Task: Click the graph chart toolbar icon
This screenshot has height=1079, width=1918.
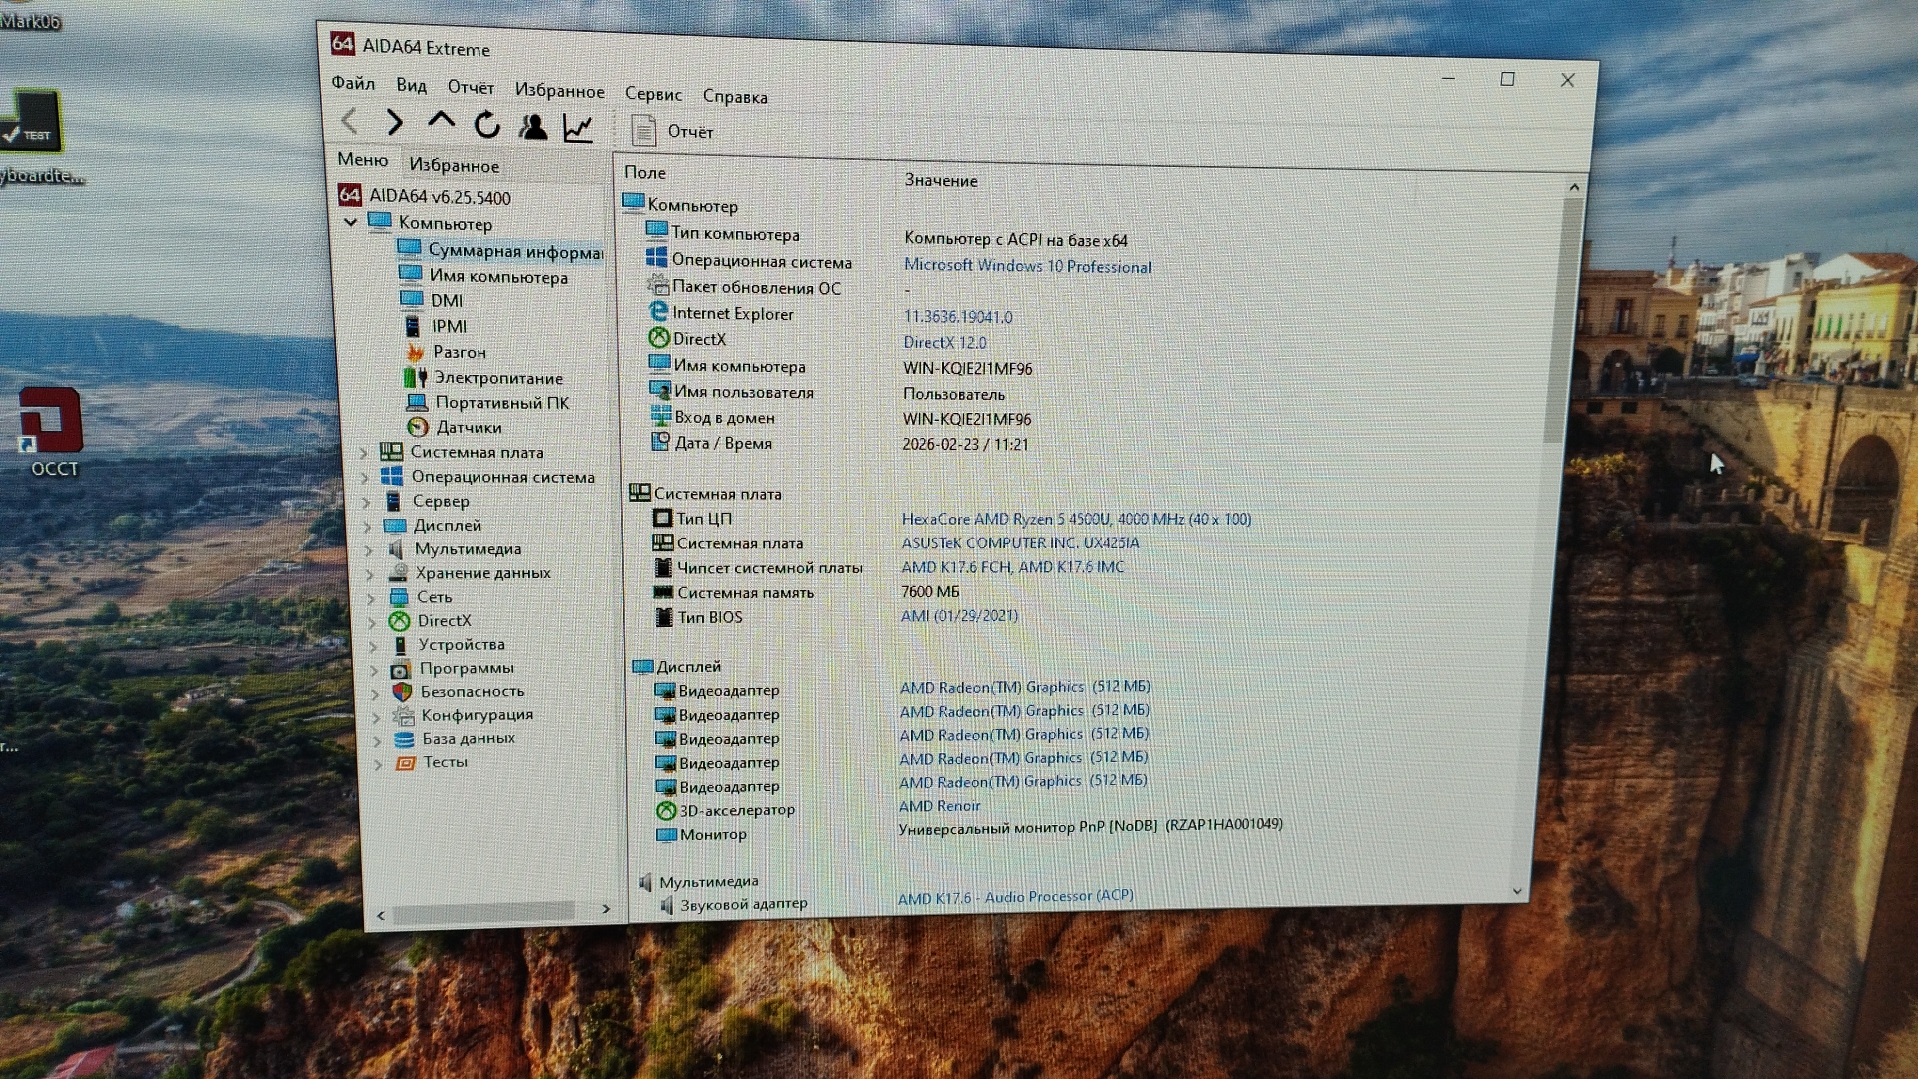Action: point(578,128)
